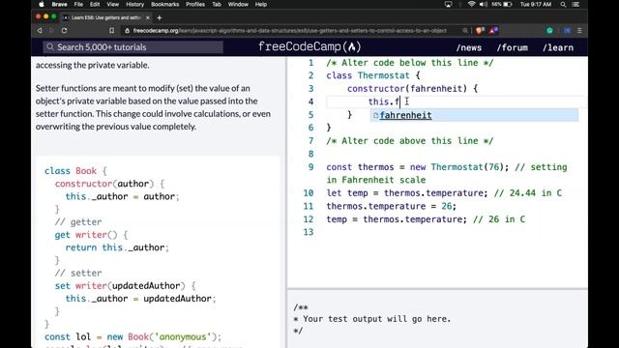Screen dimensions: 619x348
Task: Open the /forum link
Action: click(512, 47)
